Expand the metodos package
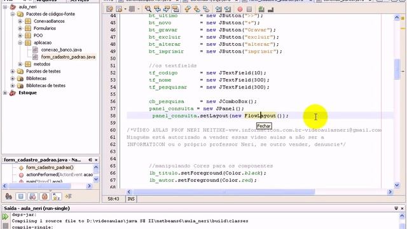407x229 pixels. click(20, 64)
